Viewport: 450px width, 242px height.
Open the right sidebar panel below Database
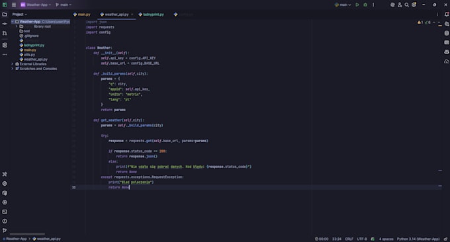[x=447, y=42]
